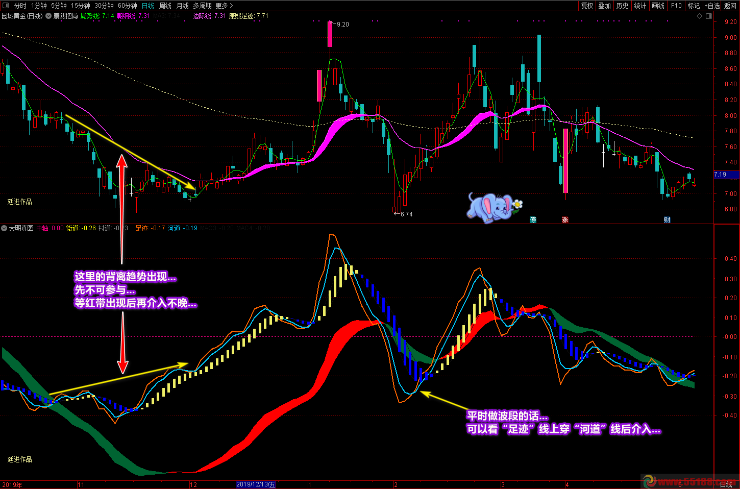Viewport: 740px width, 489px height.
Task: Click the '财' financial marker icon
Action: pos(667,220)
